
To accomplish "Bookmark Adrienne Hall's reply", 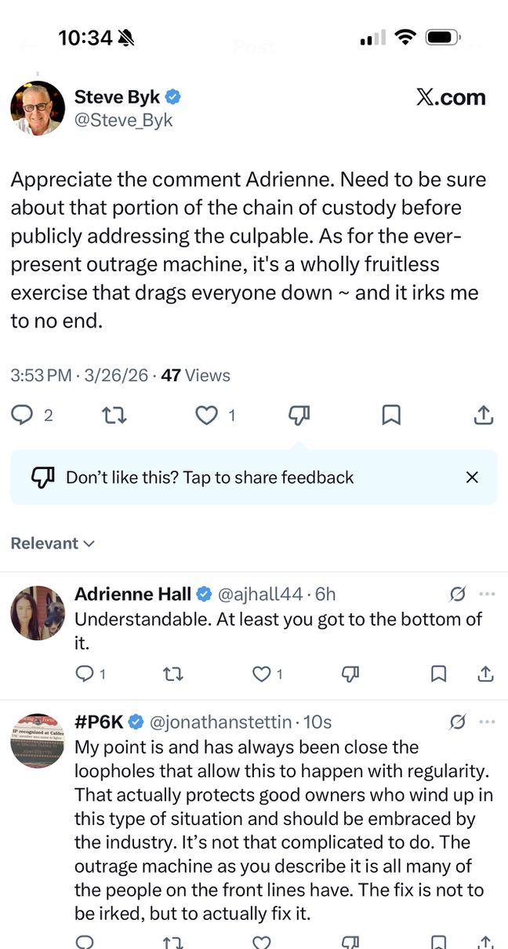I will [x=439, y=674].
